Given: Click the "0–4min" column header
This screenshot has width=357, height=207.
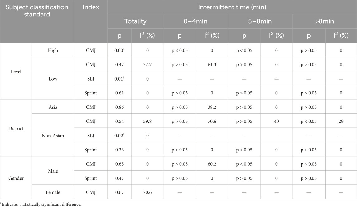Looking at the screenshot, I should coord(195,22).
